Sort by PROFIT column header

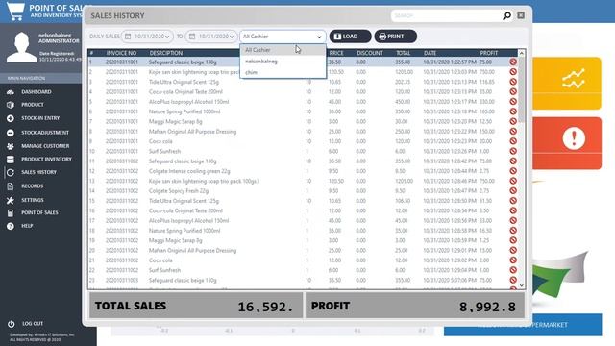pos(489,53)
